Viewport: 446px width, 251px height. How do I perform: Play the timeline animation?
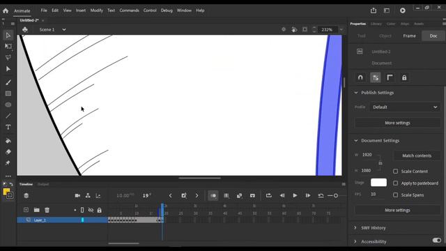coord(295,195)
